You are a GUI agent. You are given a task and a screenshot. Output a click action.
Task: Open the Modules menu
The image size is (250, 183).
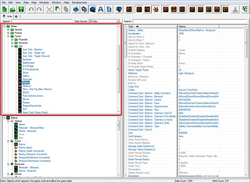pyautogui.click(x=44, y=2)
